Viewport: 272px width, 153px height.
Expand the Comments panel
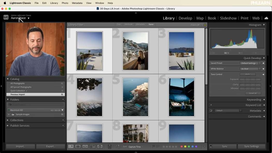point(264,116)
